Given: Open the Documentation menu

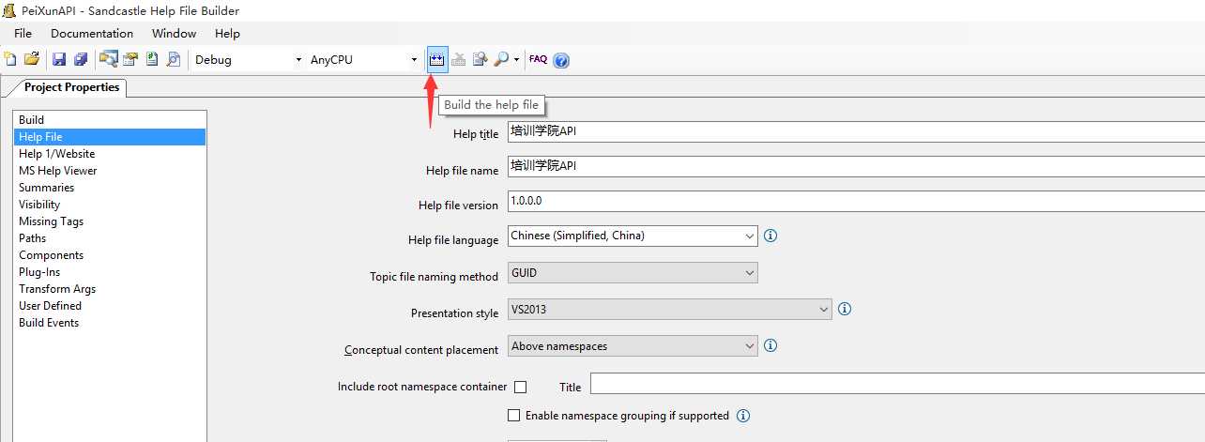Looking at the screenshot, I should click(x=92, y=33).
